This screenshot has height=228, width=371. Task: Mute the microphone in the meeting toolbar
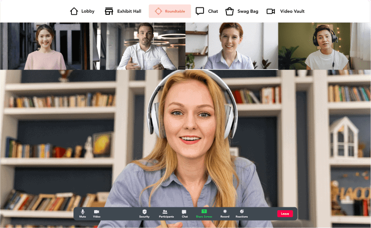coord(82,213)
